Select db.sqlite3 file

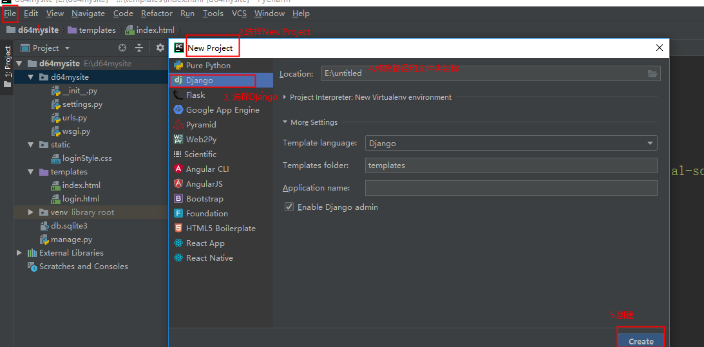tap(64, 226)
